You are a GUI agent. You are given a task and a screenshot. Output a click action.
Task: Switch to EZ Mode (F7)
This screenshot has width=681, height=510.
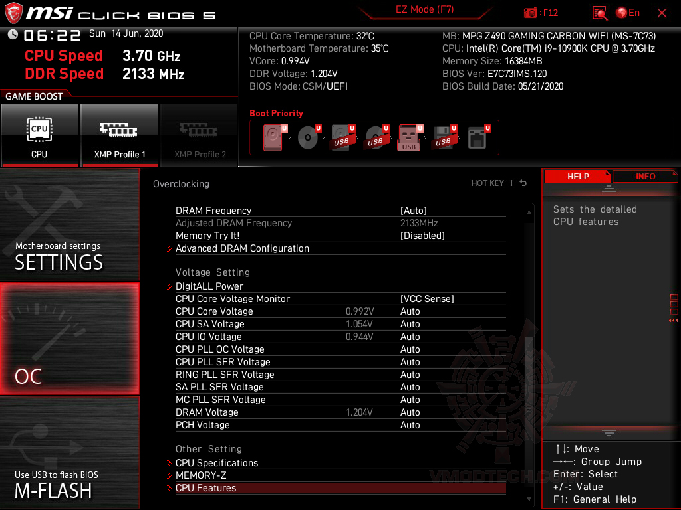[x=424, y=9]
